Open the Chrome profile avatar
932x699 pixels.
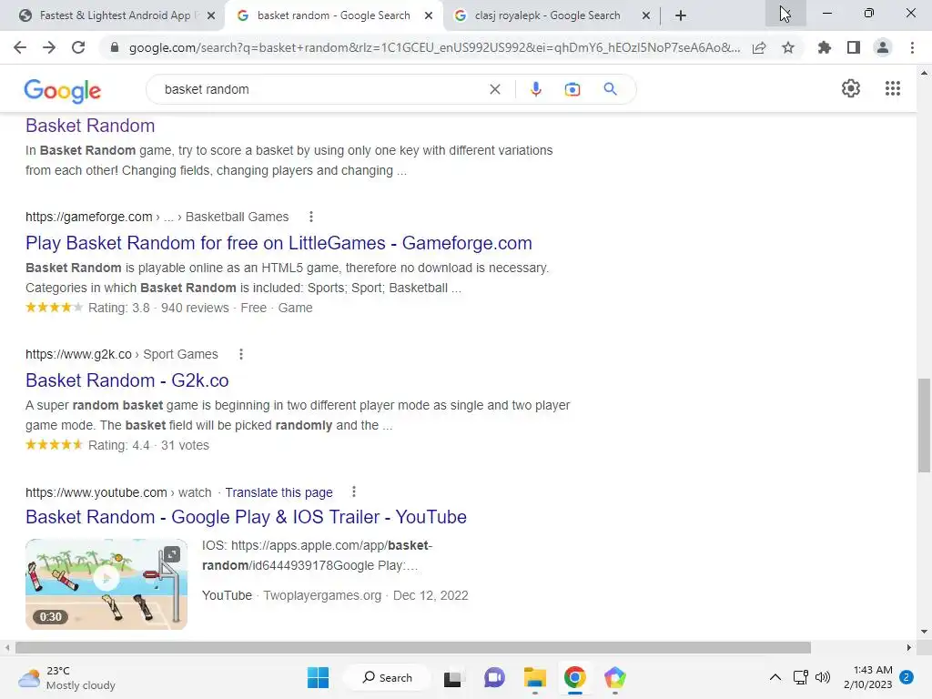tap(883, 47)
